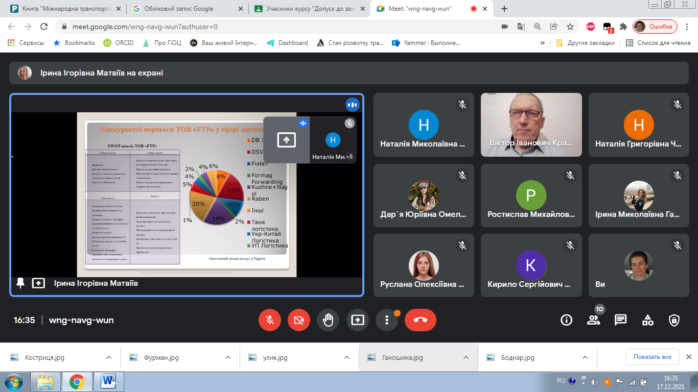
Task: Open the chat messages panel
Action: (620, 320)
